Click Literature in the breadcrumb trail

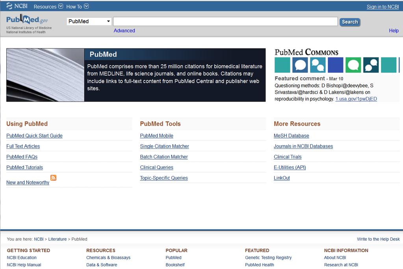pyautogui.click(x=57, y=239)
